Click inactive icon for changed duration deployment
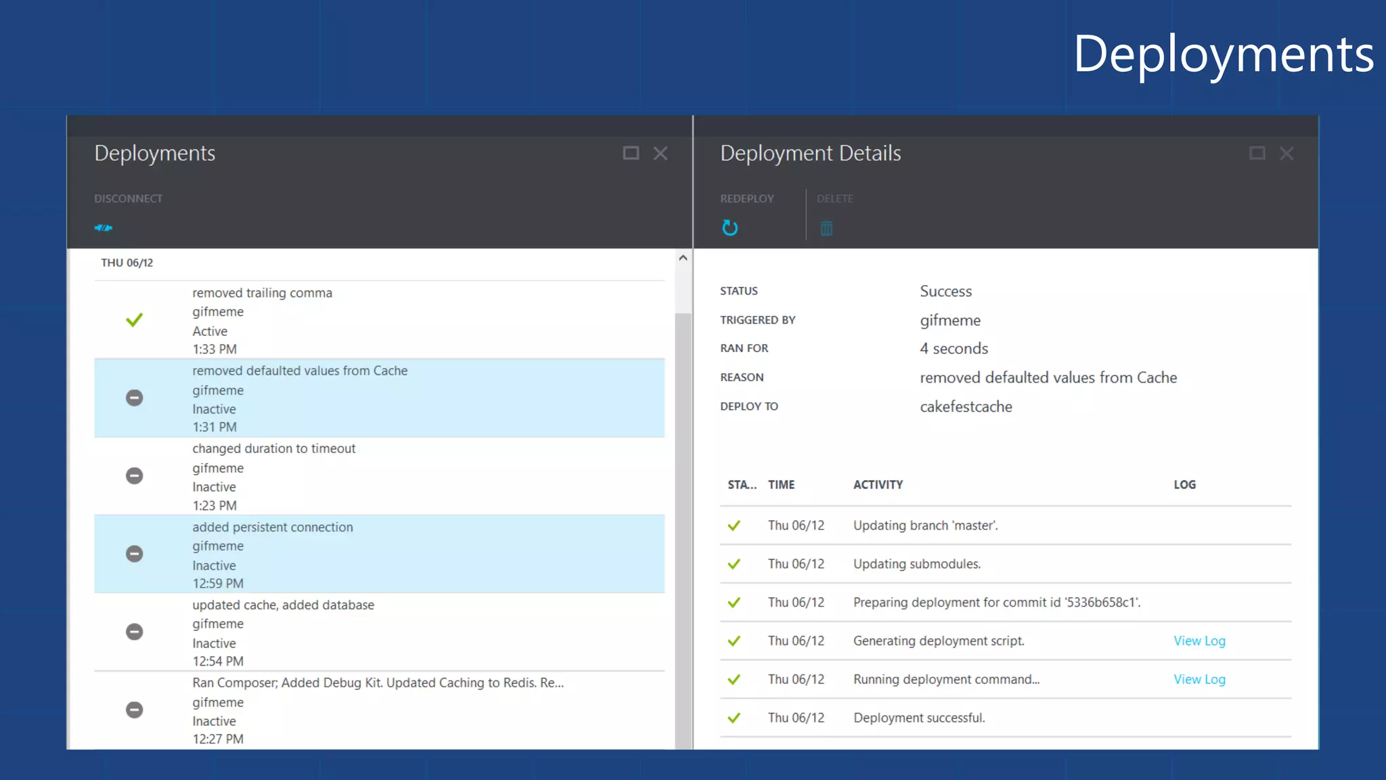Image resolution: width=1386 pixels, height=780 pixels. tap(135, 475)
